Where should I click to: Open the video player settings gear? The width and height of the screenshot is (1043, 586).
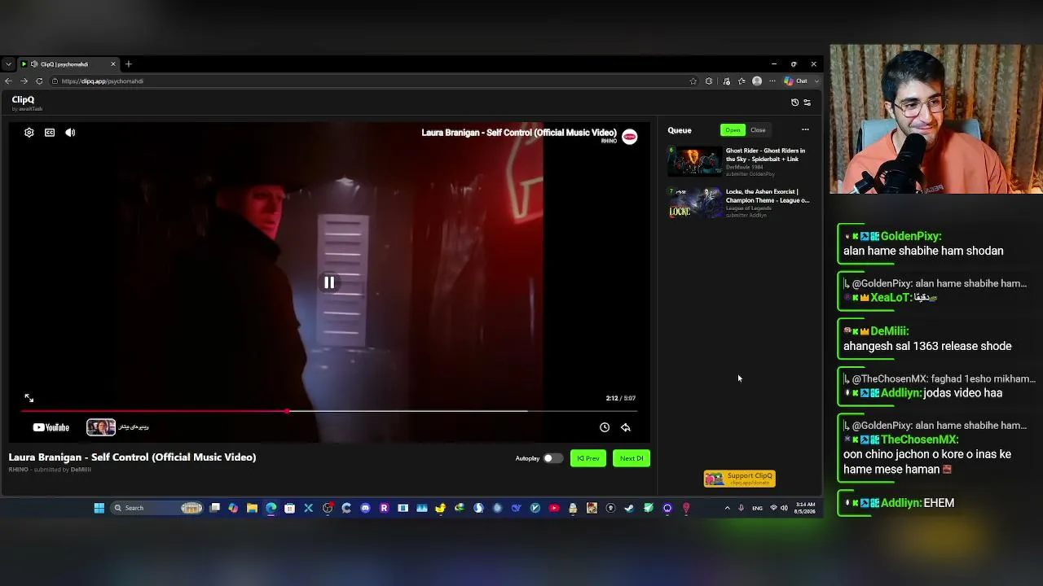coord(29,133)
